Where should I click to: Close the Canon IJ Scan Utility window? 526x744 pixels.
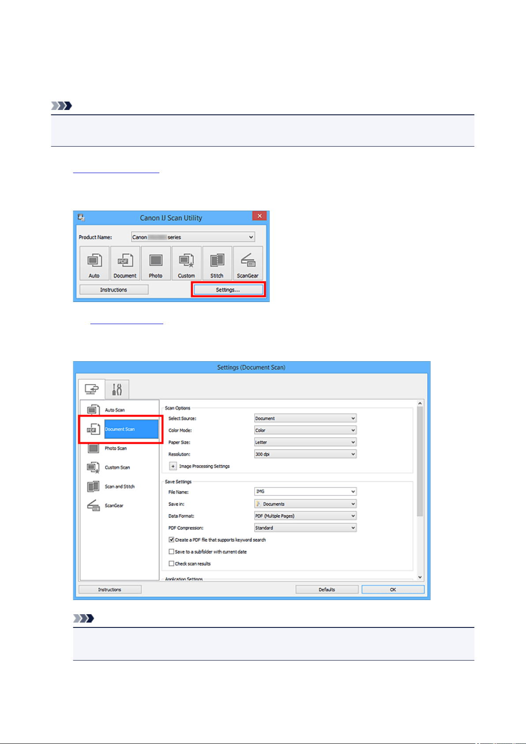click(x=259, y=216)
